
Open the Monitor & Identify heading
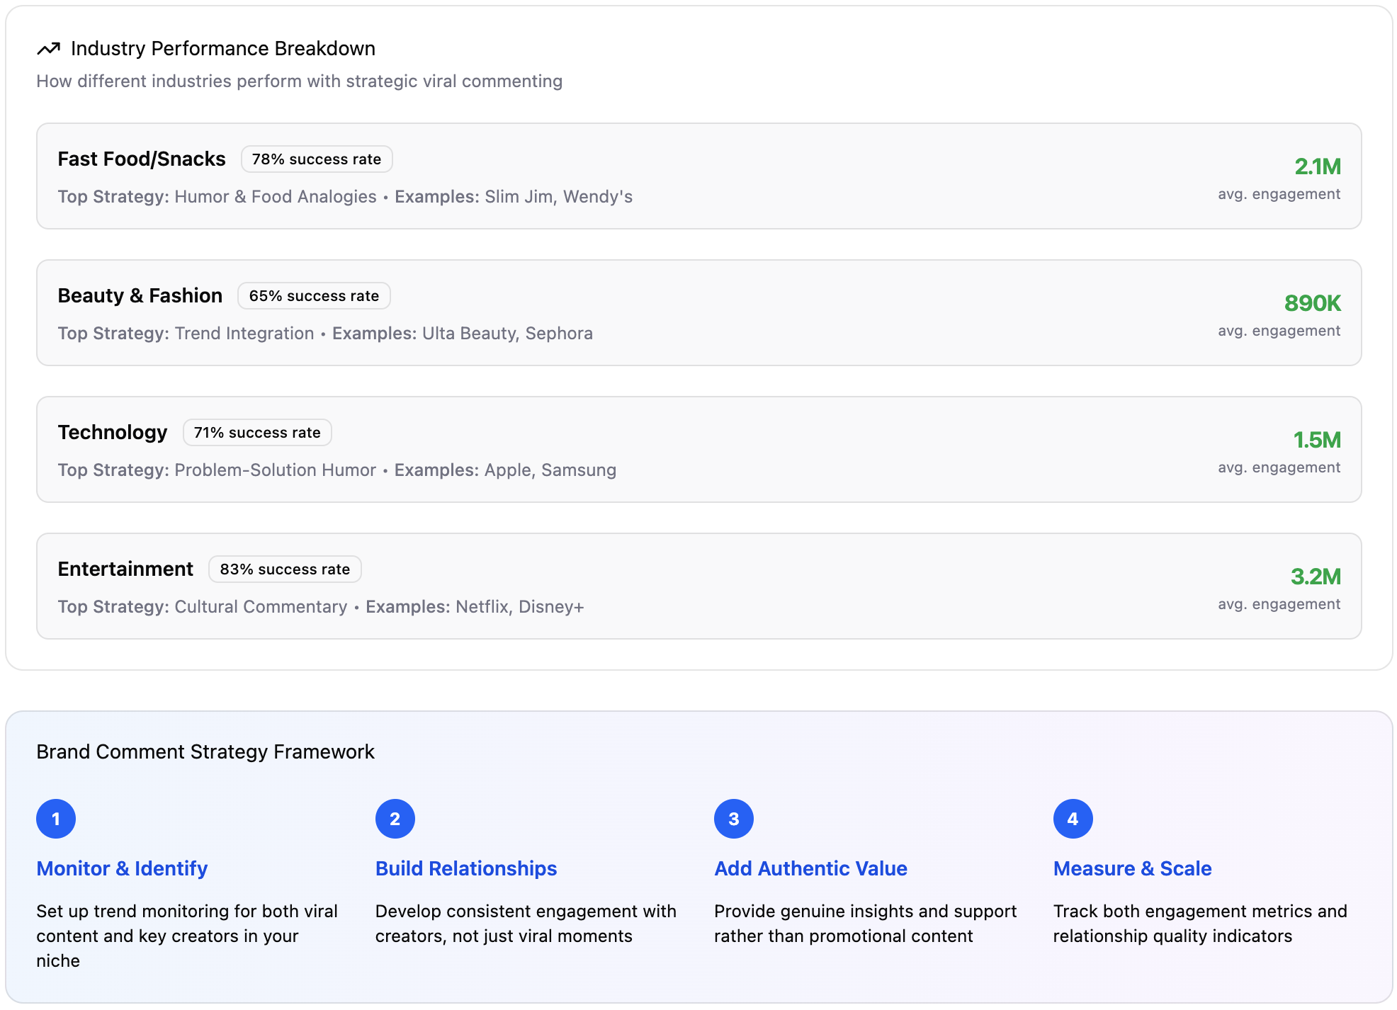click(x=122, y=868)
